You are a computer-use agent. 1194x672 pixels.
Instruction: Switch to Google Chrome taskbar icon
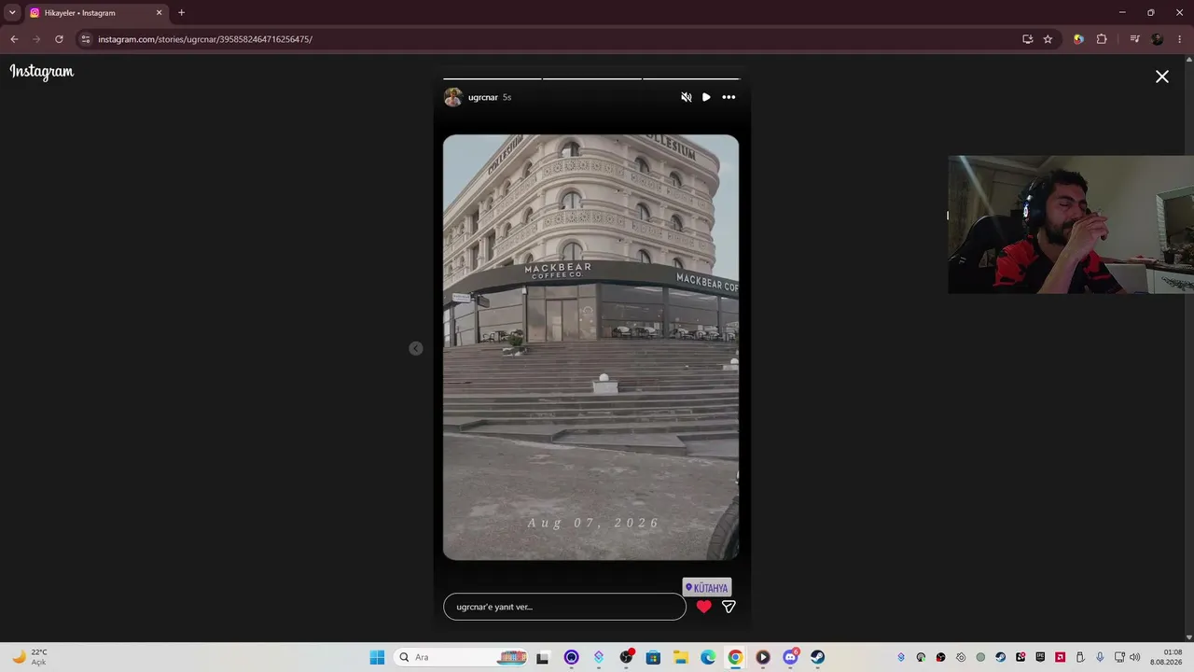tap(735, 657)
